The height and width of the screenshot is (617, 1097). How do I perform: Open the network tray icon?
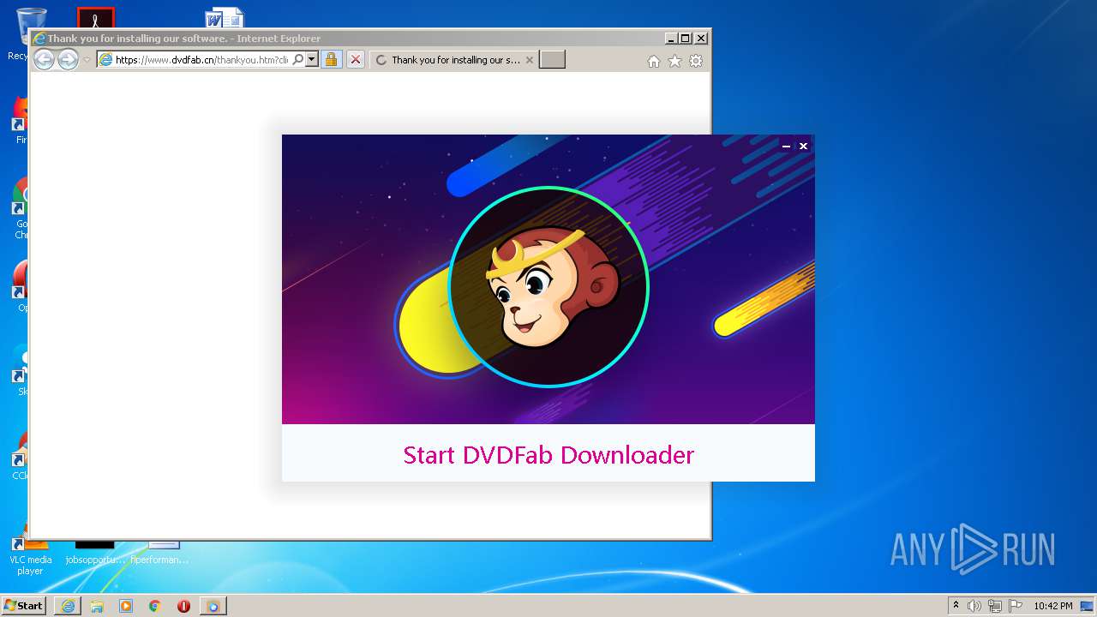tap(995, 606)
